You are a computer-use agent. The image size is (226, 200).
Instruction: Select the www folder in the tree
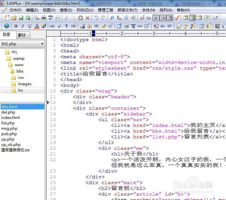pyautogui.click(x=19, y=65)
